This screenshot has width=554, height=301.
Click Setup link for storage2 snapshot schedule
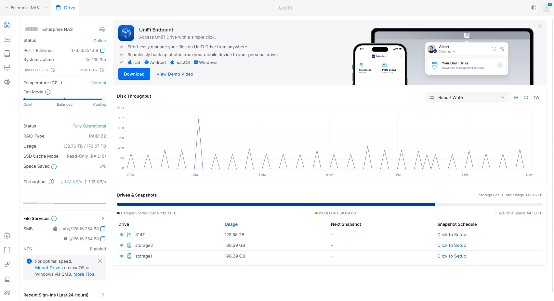point(452,245)
